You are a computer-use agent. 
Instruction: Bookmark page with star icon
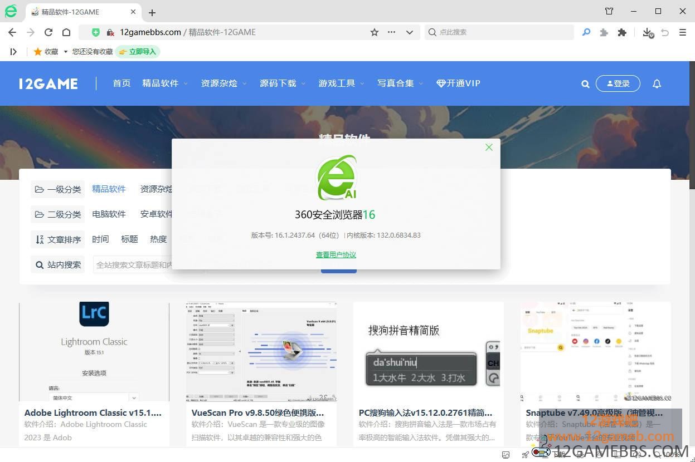(375, 32)
